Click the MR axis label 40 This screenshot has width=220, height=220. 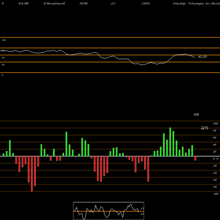click(x=215, y=145)
